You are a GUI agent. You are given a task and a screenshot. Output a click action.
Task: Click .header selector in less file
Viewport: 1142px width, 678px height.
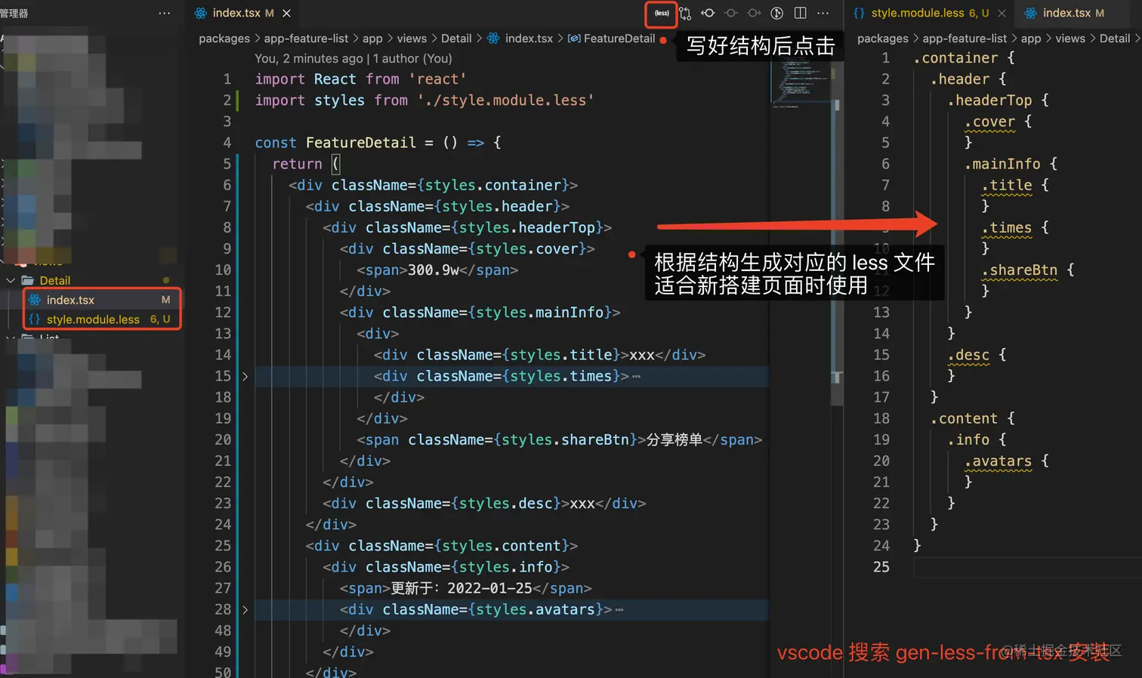click(x=960, y=79)
